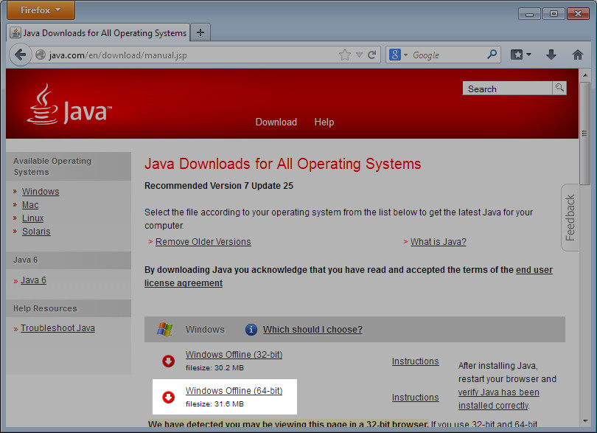Click the site identity globe icon
Screen dimensions: 597x433
click(41, 55)
